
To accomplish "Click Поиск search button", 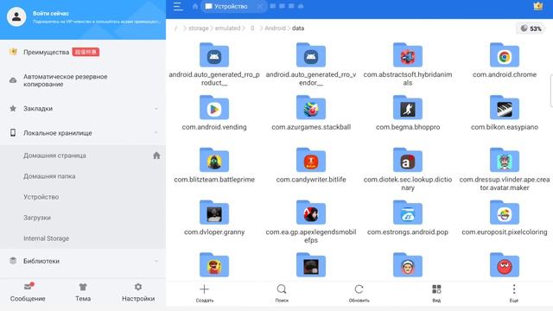I will 282,294.
